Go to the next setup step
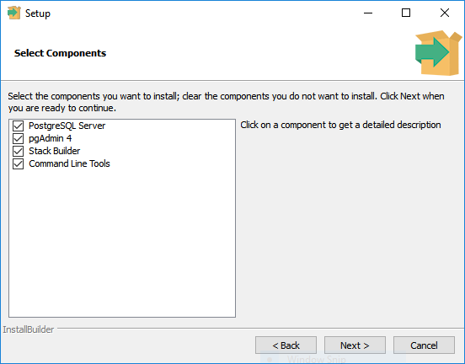This screenshot has height=364, width=465. (x=355, y=345)
